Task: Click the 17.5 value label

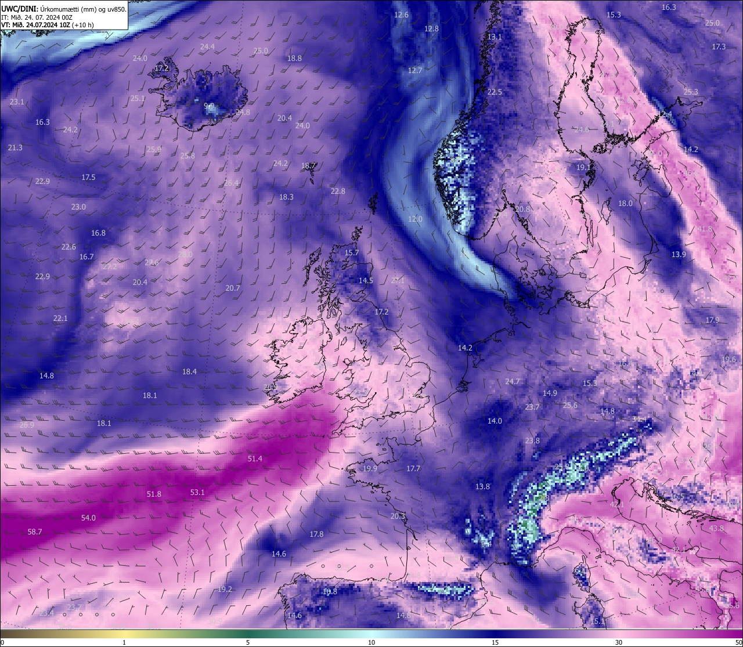Action: coord(88,177)
